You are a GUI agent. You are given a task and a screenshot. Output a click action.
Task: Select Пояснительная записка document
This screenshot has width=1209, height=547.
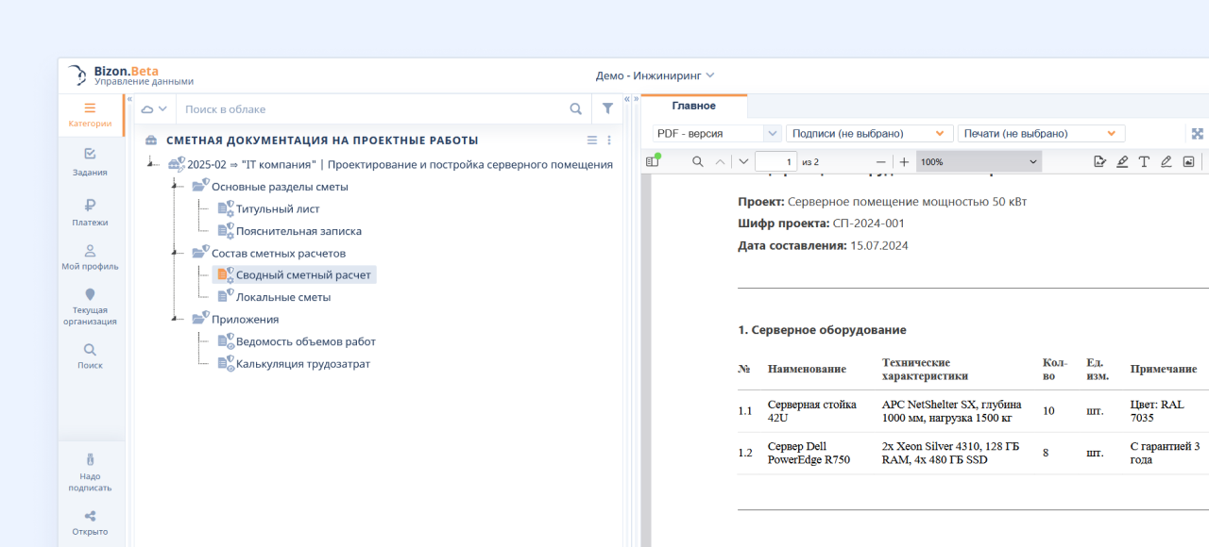[x=298, y=231]
